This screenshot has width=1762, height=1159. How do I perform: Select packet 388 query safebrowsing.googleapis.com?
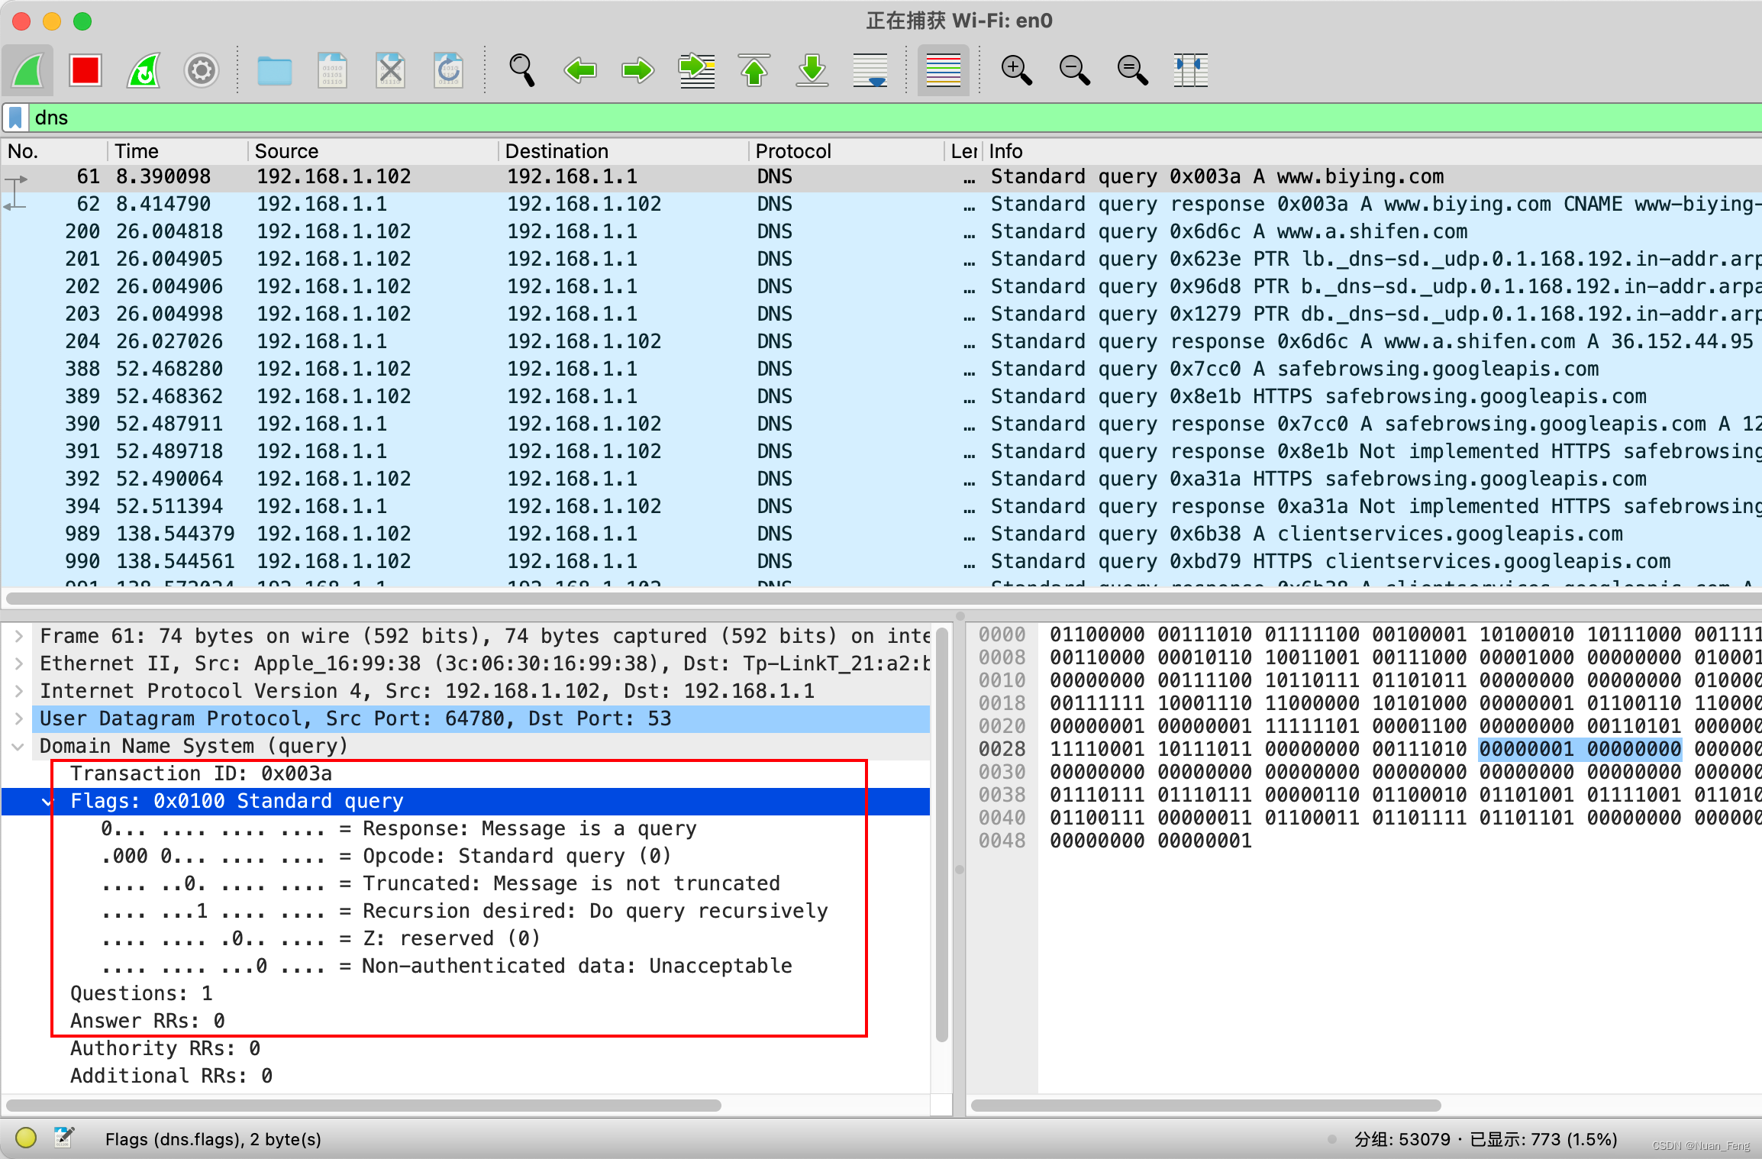pyautogui.click(x=881, y=369)
